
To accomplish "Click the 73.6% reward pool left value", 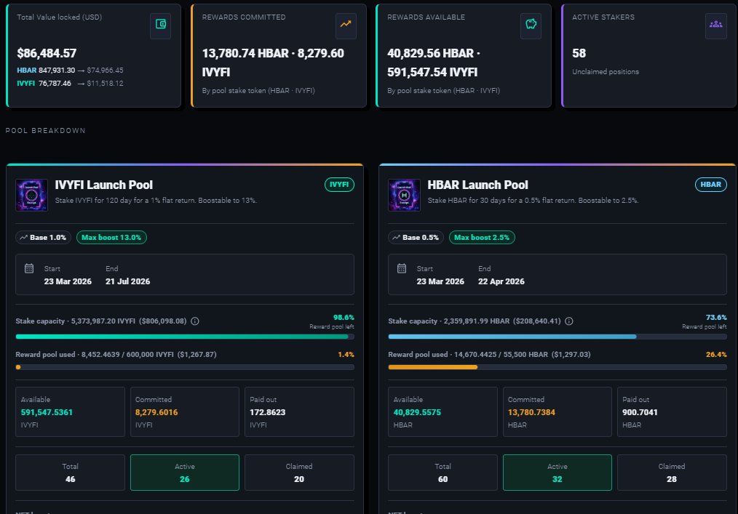I will (716, 318).
